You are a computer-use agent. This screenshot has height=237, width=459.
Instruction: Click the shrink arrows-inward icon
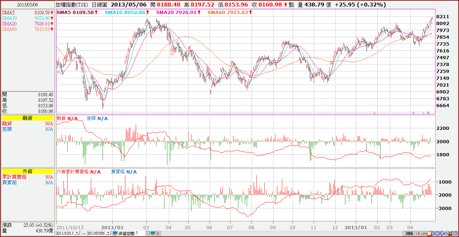click(x=435, y=233)
